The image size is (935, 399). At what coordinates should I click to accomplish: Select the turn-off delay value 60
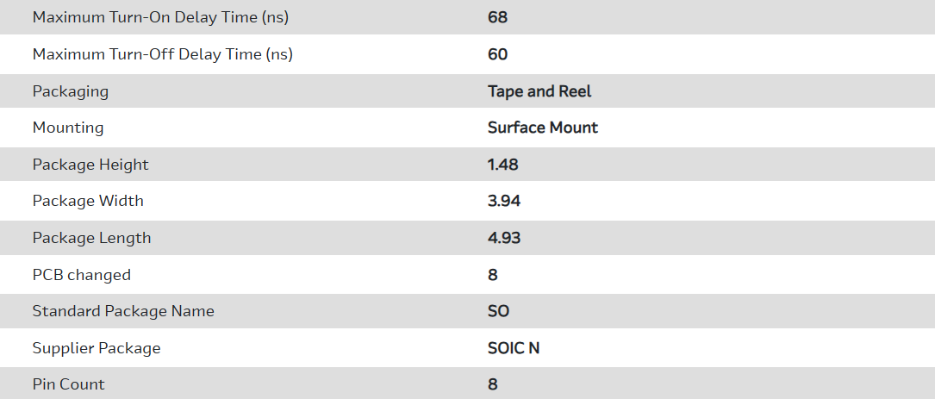[497, 54]
